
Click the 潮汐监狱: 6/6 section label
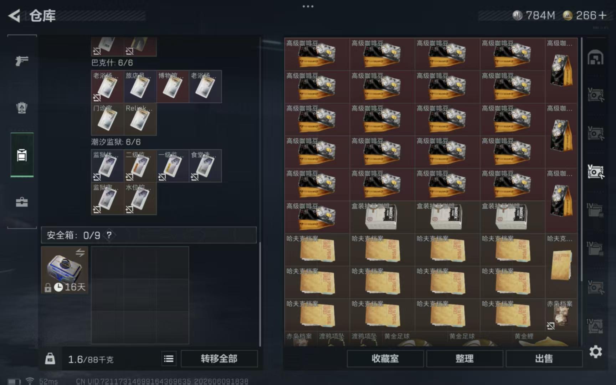click(x=116, y=142)
